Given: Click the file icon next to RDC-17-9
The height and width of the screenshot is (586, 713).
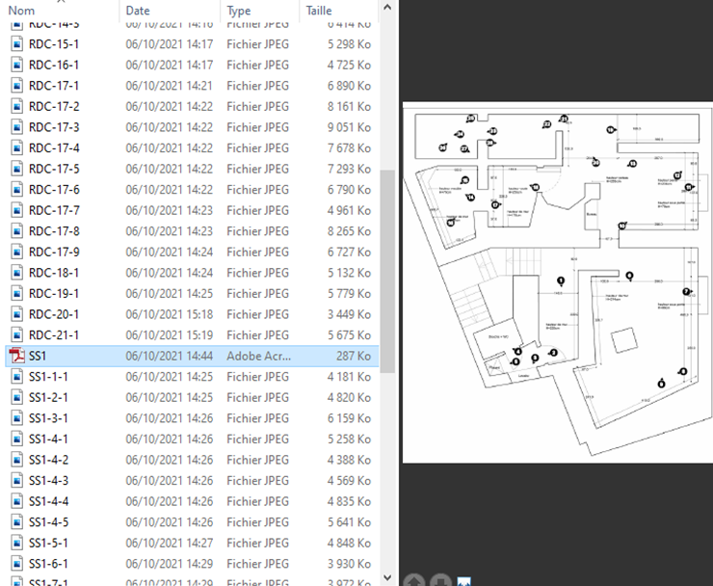Looking at the screenshot, I should (16, 253).
